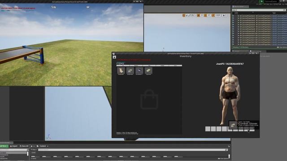
Task: Go forward in Content Browser history
Action: click(x=34, y=146)
